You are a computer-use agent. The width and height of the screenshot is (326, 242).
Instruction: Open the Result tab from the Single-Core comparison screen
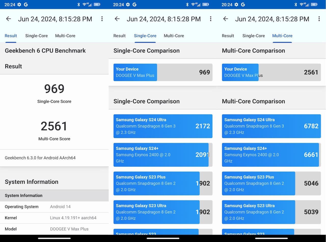coord(119,36)
